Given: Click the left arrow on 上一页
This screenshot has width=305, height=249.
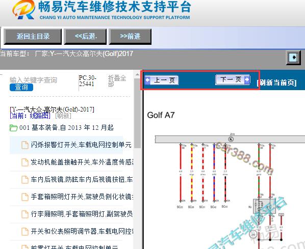Looking at the screenshot, I should [148, 80].
